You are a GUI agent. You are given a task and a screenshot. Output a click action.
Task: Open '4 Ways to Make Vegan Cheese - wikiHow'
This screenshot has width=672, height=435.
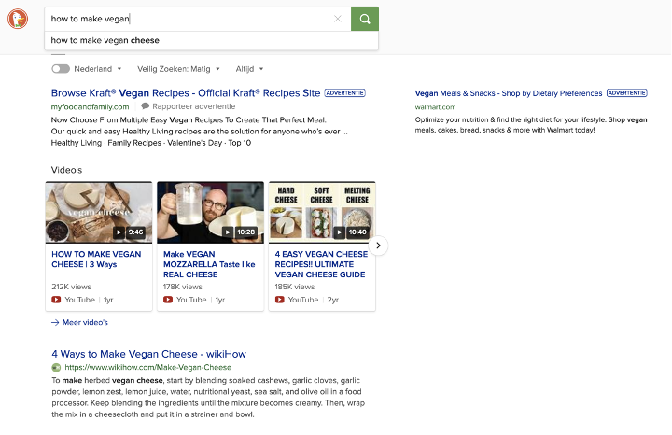pyautogui.click(x=149, y=354)
